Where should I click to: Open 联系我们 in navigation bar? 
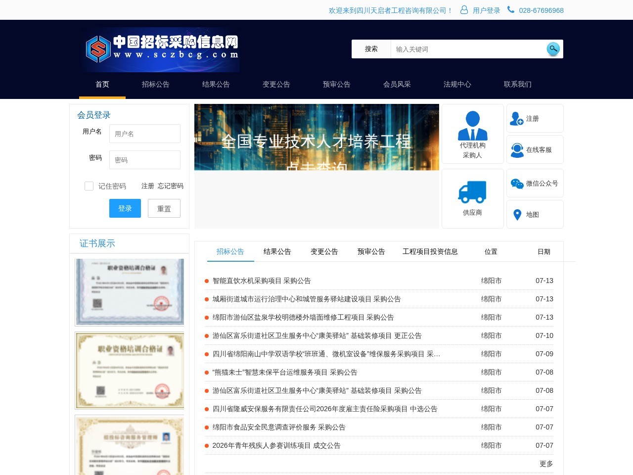point(518,84)
